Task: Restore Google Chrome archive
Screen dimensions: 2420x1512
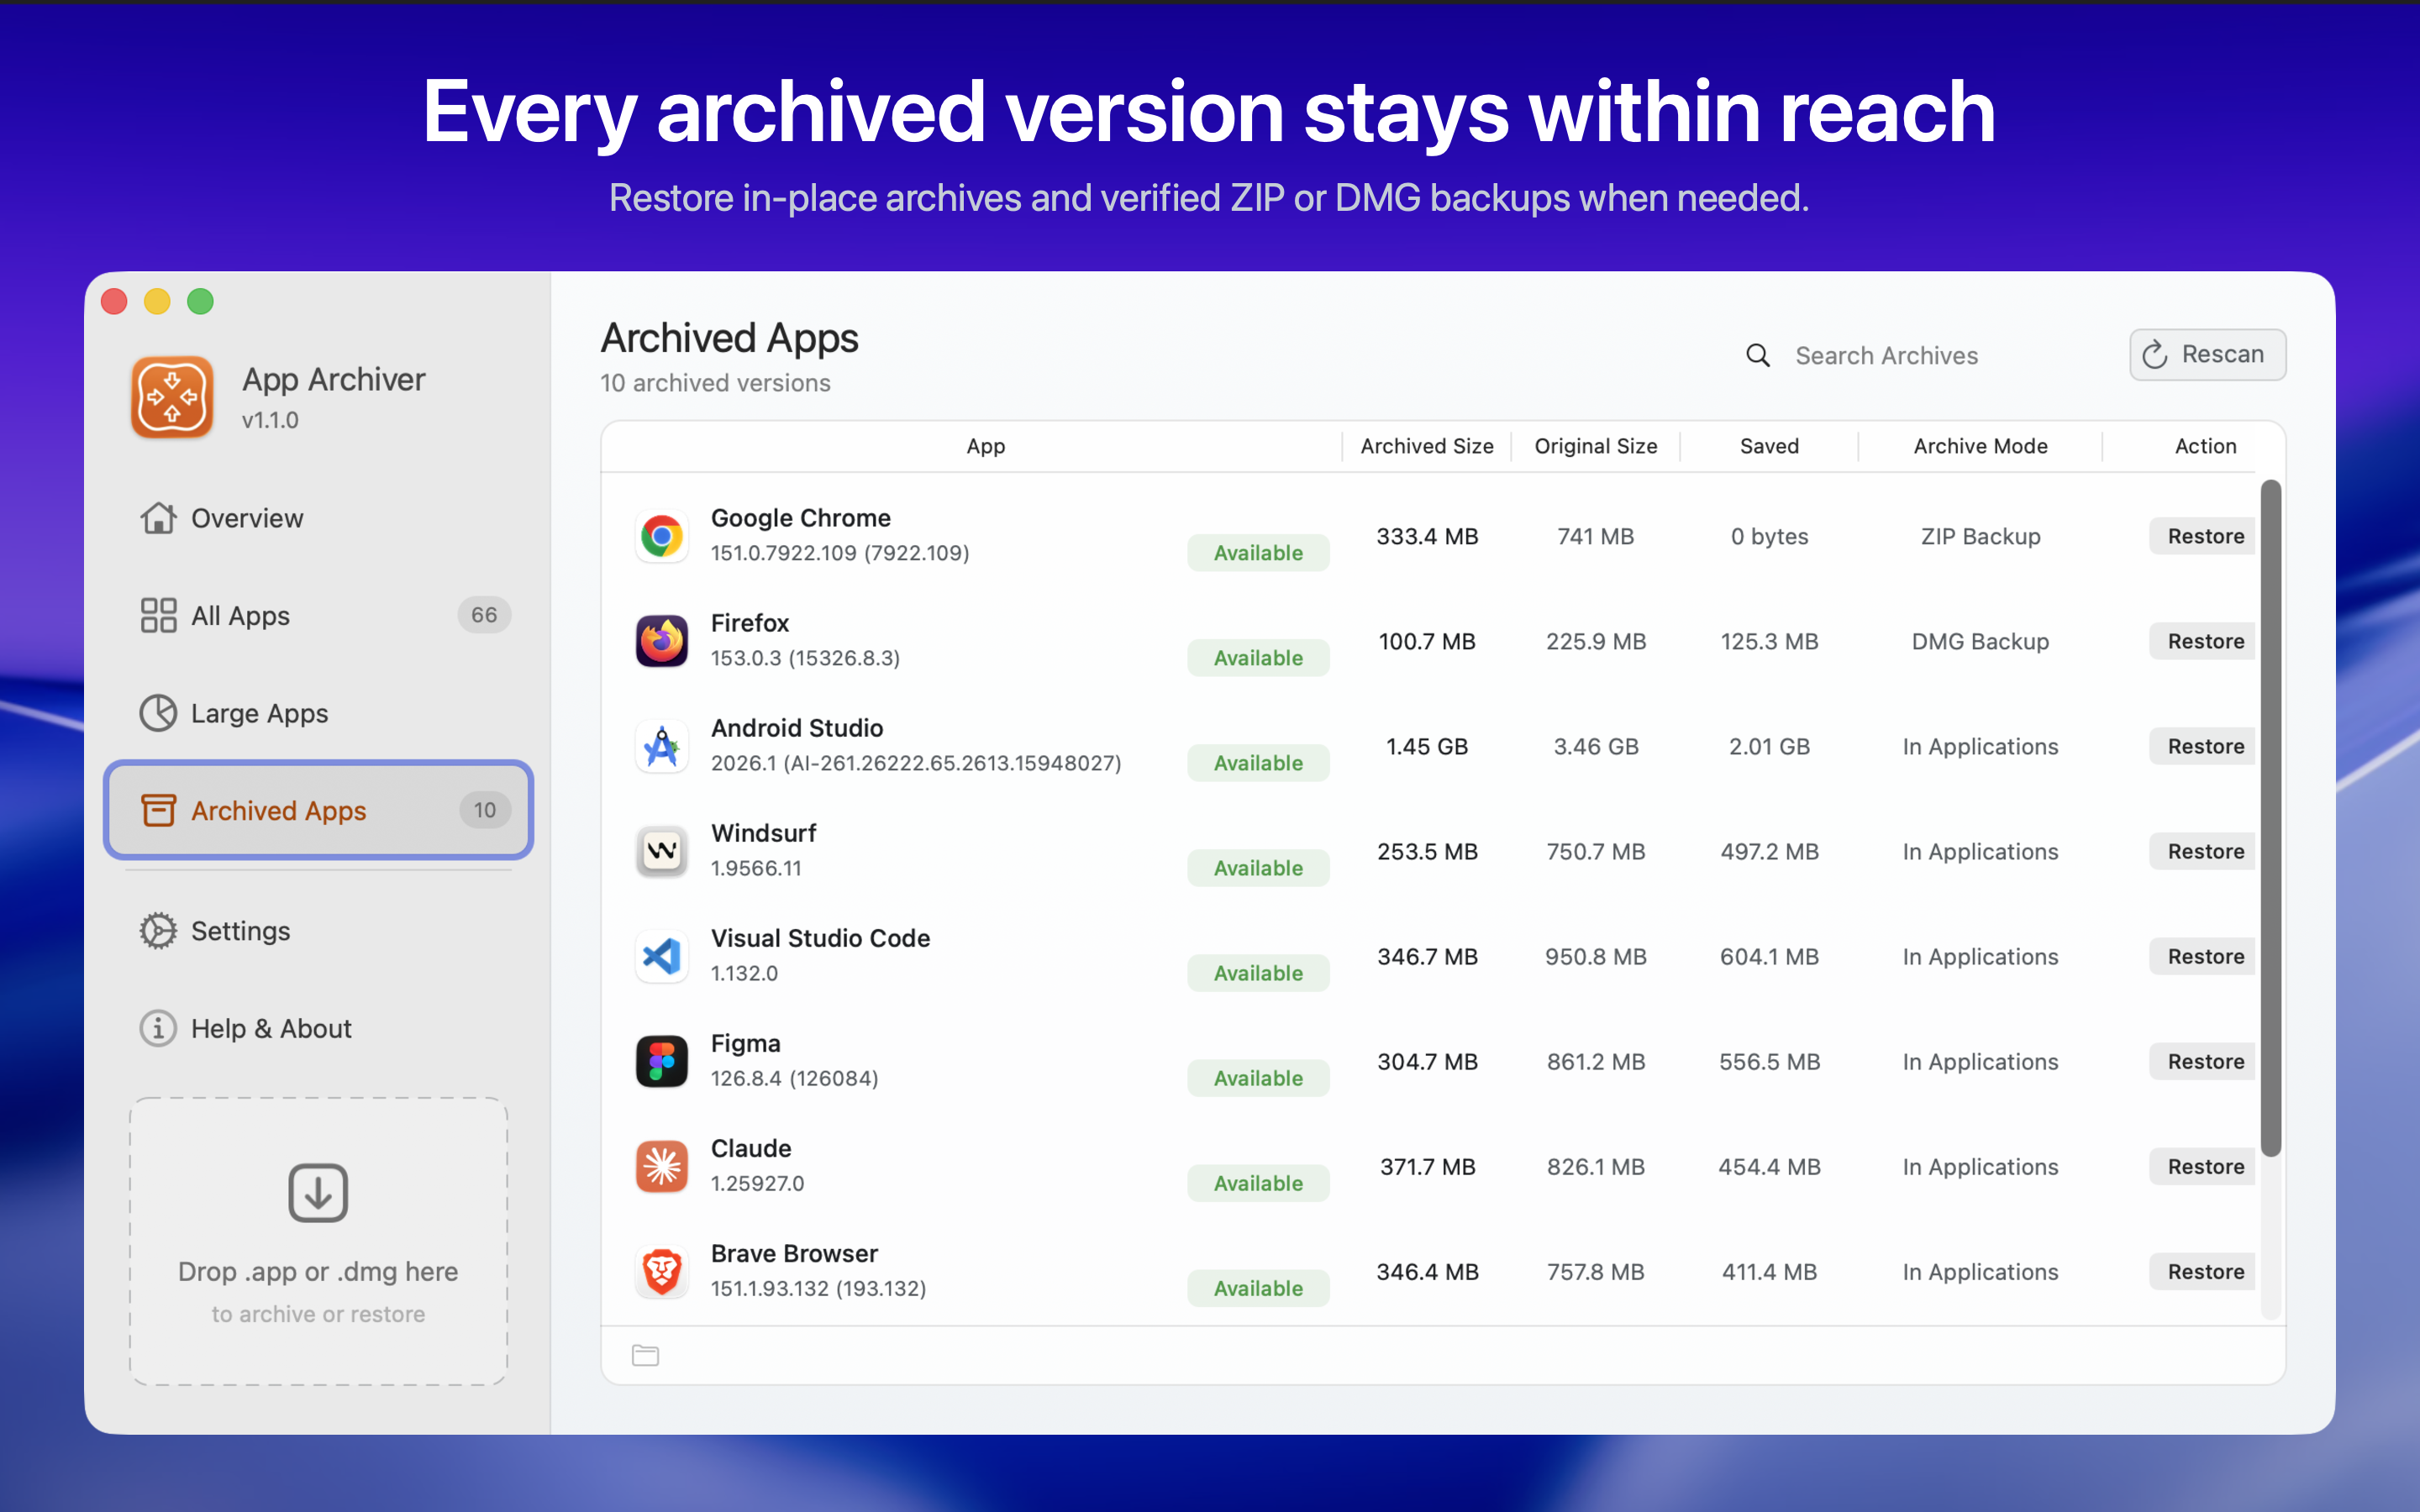Action: tap(2204, 536)
